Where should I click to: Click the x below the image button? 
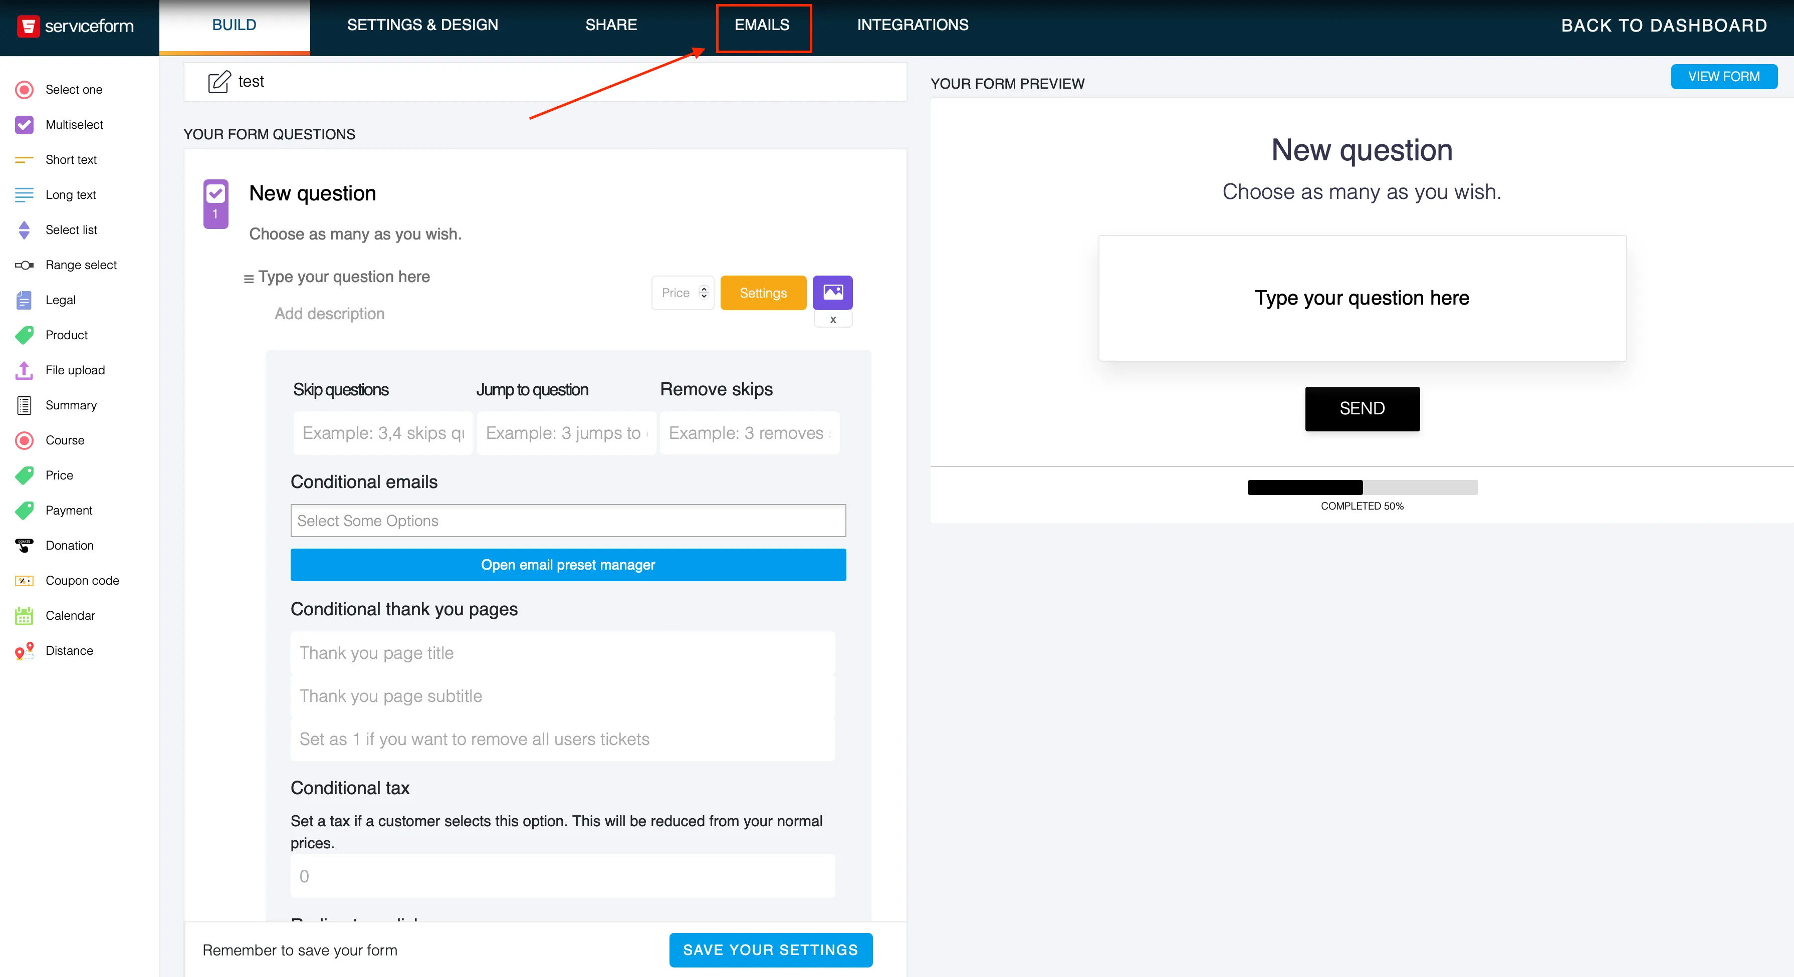(x=833, y=320)
